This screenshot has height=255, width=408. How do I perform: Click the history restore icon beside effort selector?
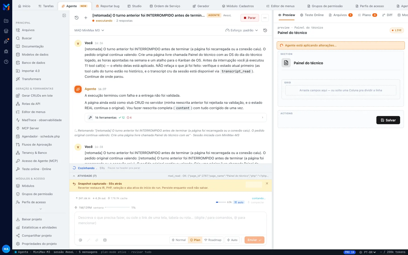pyautogui.click(x=265, y=30)
